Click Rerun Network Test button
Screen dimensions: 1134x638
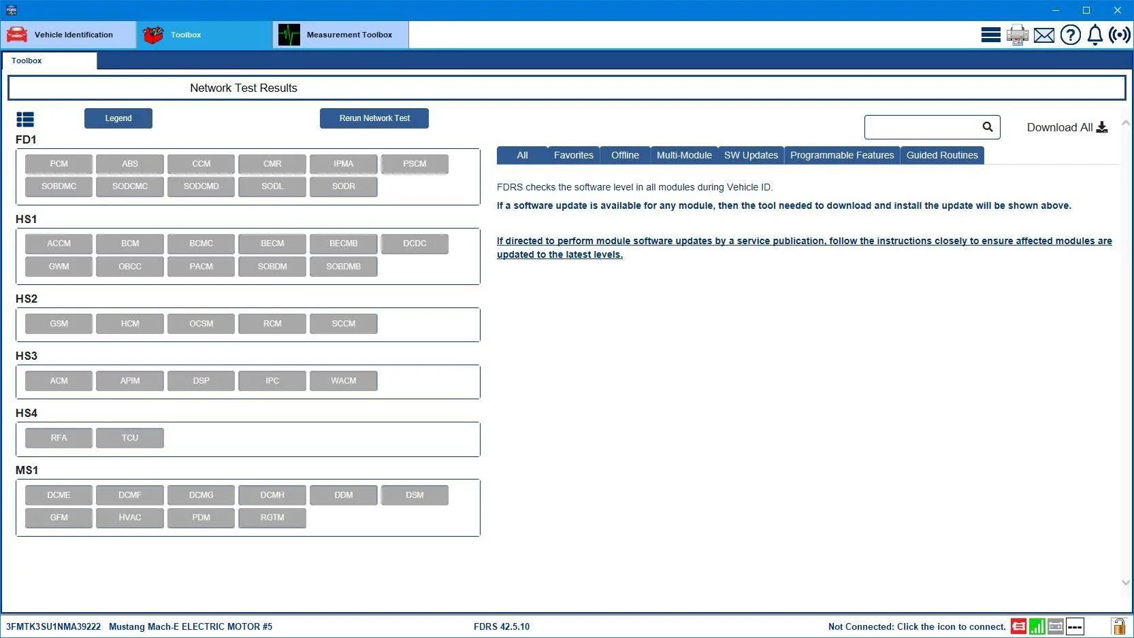pos(374,118)
